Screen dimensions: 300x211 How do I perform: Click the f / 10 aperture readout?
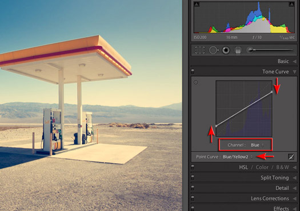click(x=257, y=38)
